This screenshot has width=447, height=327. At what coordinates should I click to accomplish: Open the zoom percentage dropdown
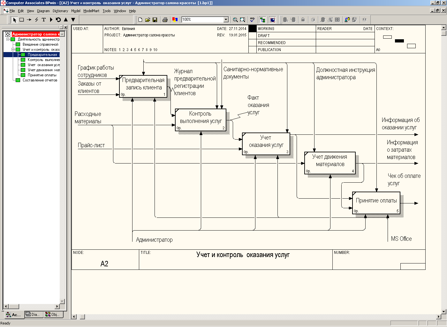[x=226, y=20]
